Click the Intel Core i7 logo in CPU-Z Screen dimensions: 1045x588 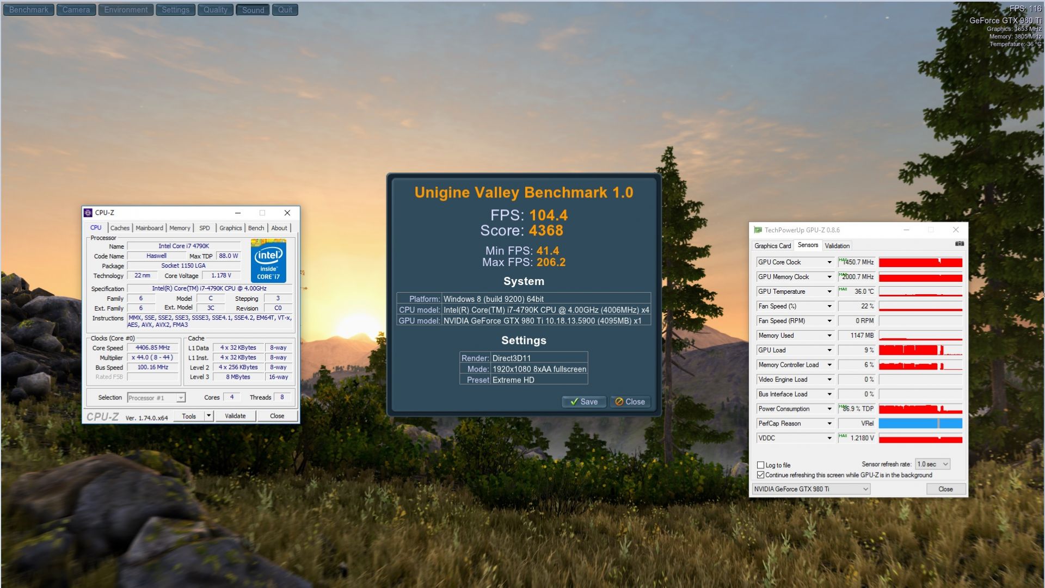click(x=268, y=261)
